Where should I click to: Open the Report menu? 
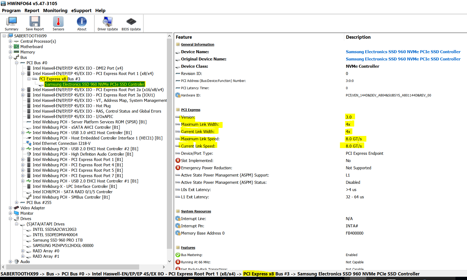click(32, 10)
